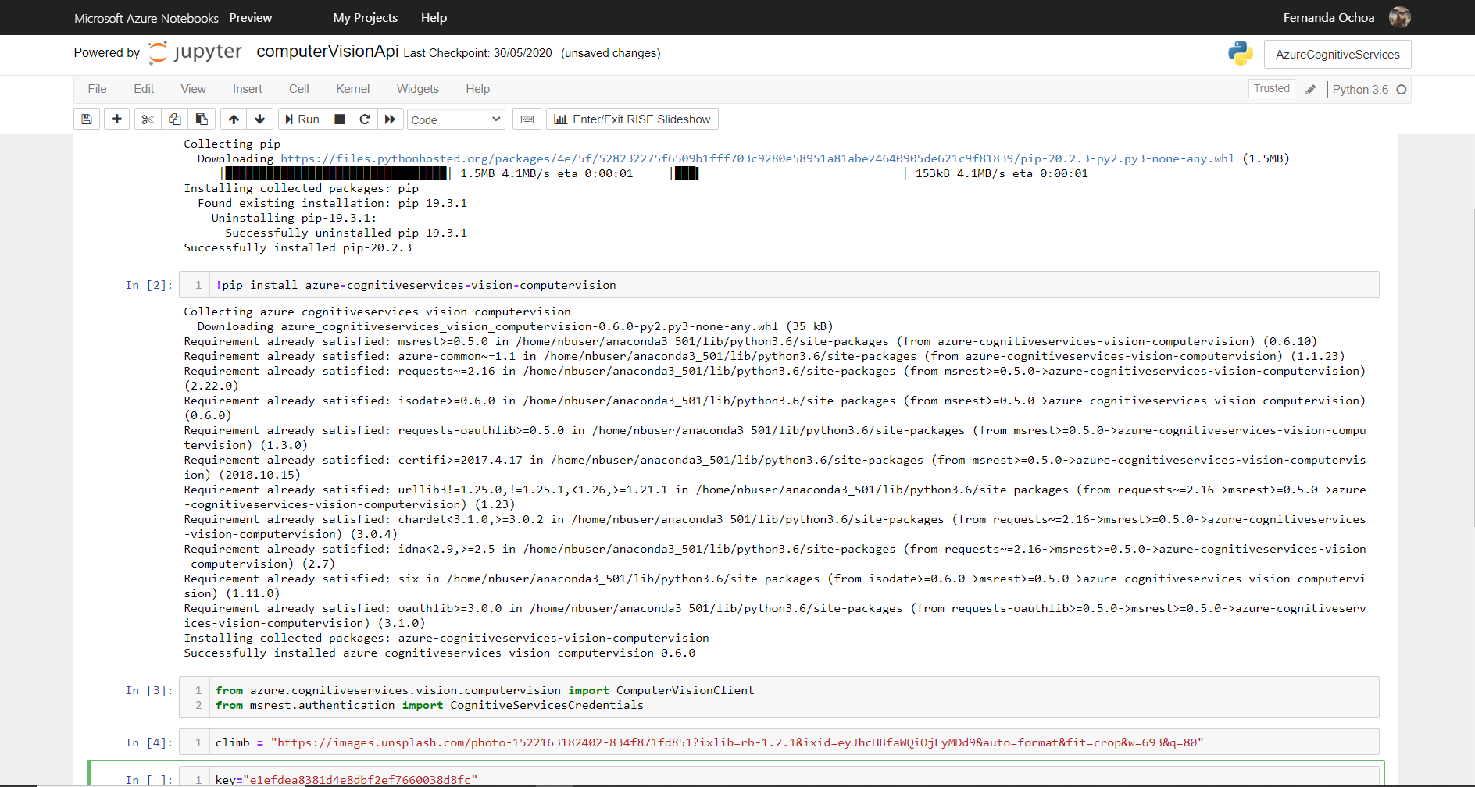
Task: Click the Preview label in top bar
Action: (251, 17)
